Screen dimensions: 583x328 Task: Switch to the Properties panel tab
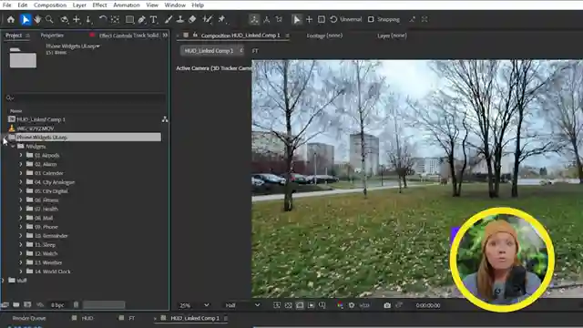[x=52, y=36]
